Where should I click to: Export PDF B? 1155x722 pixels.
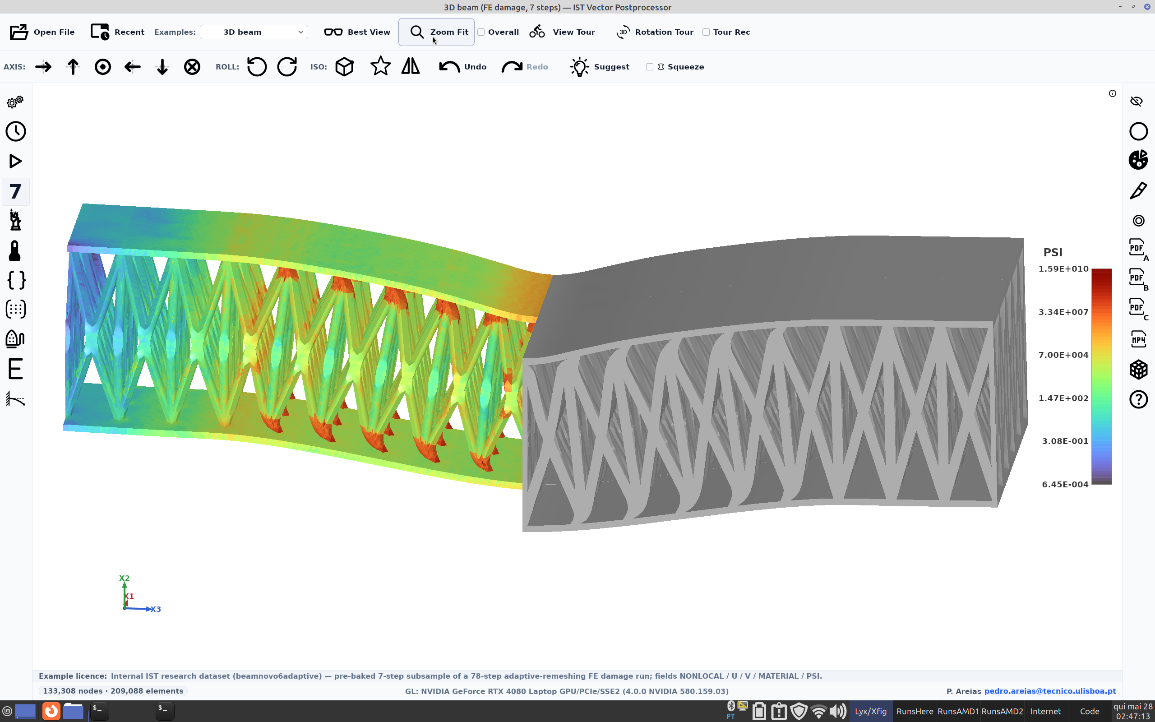[1138, 279]
